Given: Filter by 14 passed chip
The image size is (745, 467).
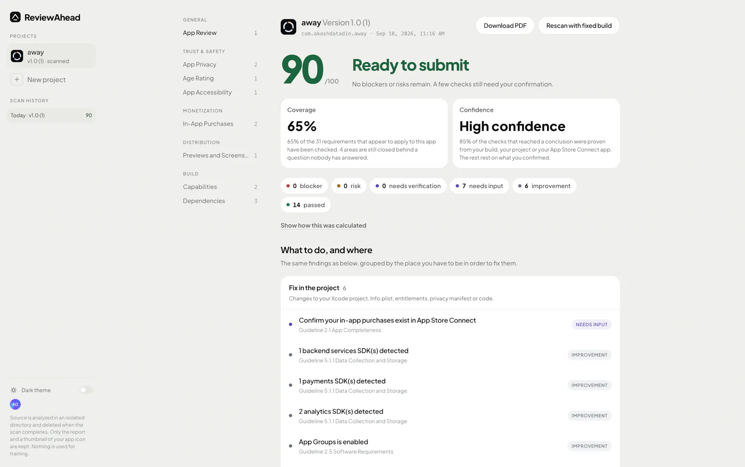Looking at the screenshot, I should click(x=305, y=205).
